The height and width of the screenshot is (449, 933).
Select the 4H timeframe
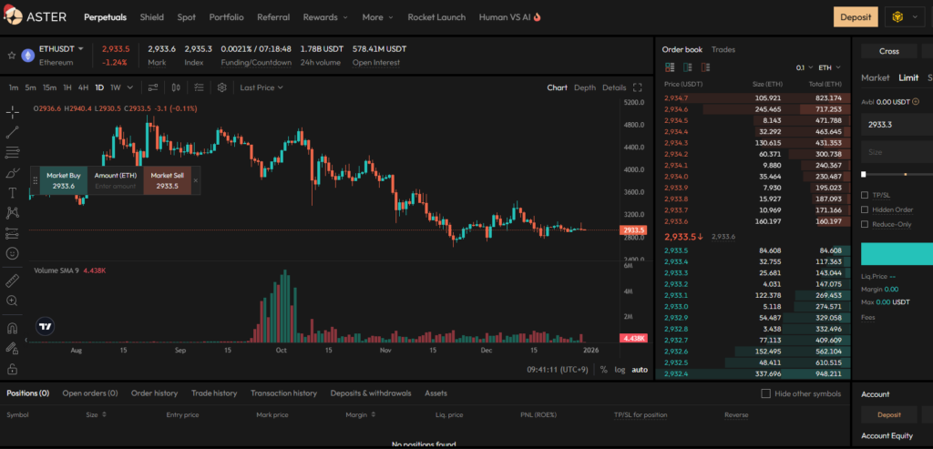click(83, 87)
